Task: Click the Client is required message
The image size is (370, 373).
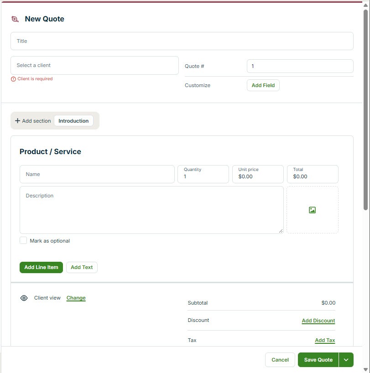Action: [35, 79]
